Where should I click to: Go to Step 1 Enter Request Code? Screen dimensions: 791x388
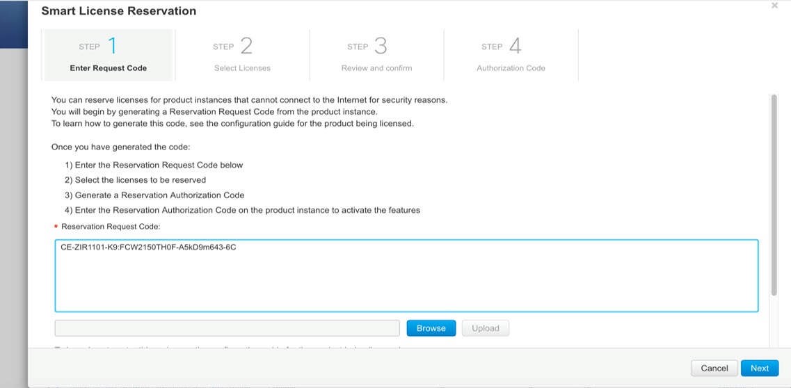[108, 55]
